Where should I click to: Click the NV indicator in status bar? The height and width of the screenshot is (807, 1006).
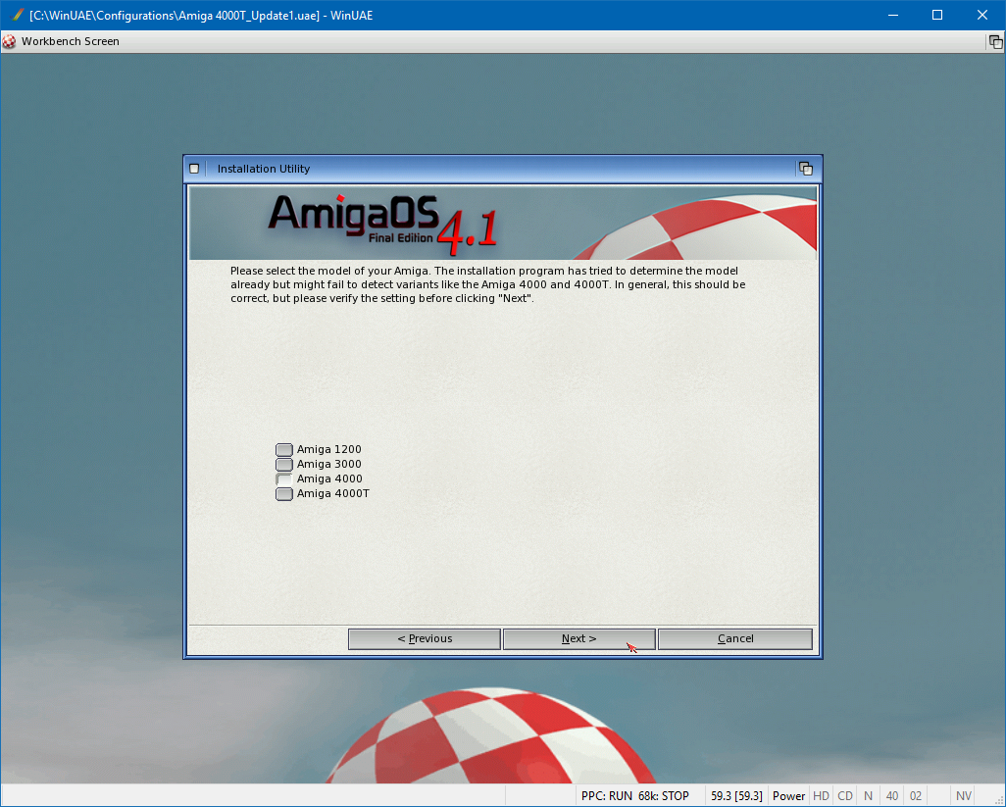tap(964, 796)
